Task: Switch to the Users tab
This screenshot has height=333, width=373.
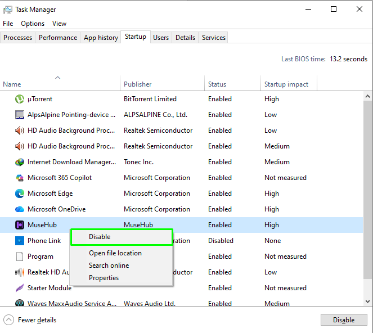Action: (161, 38)
